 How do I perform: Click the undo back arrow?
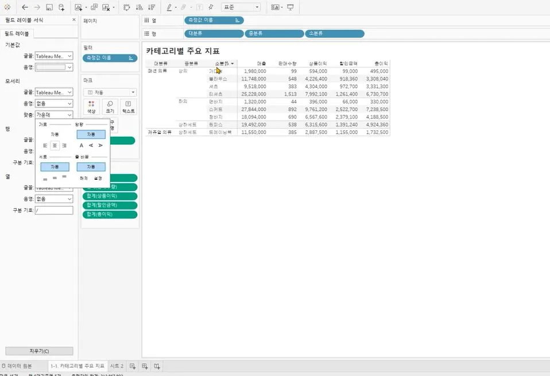(x=25, y=7)
